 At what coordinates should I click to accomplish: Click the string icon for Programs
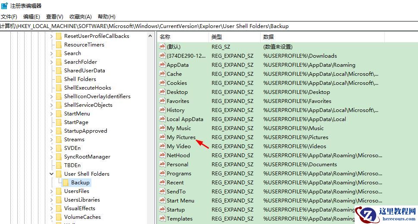pos(162,173)
